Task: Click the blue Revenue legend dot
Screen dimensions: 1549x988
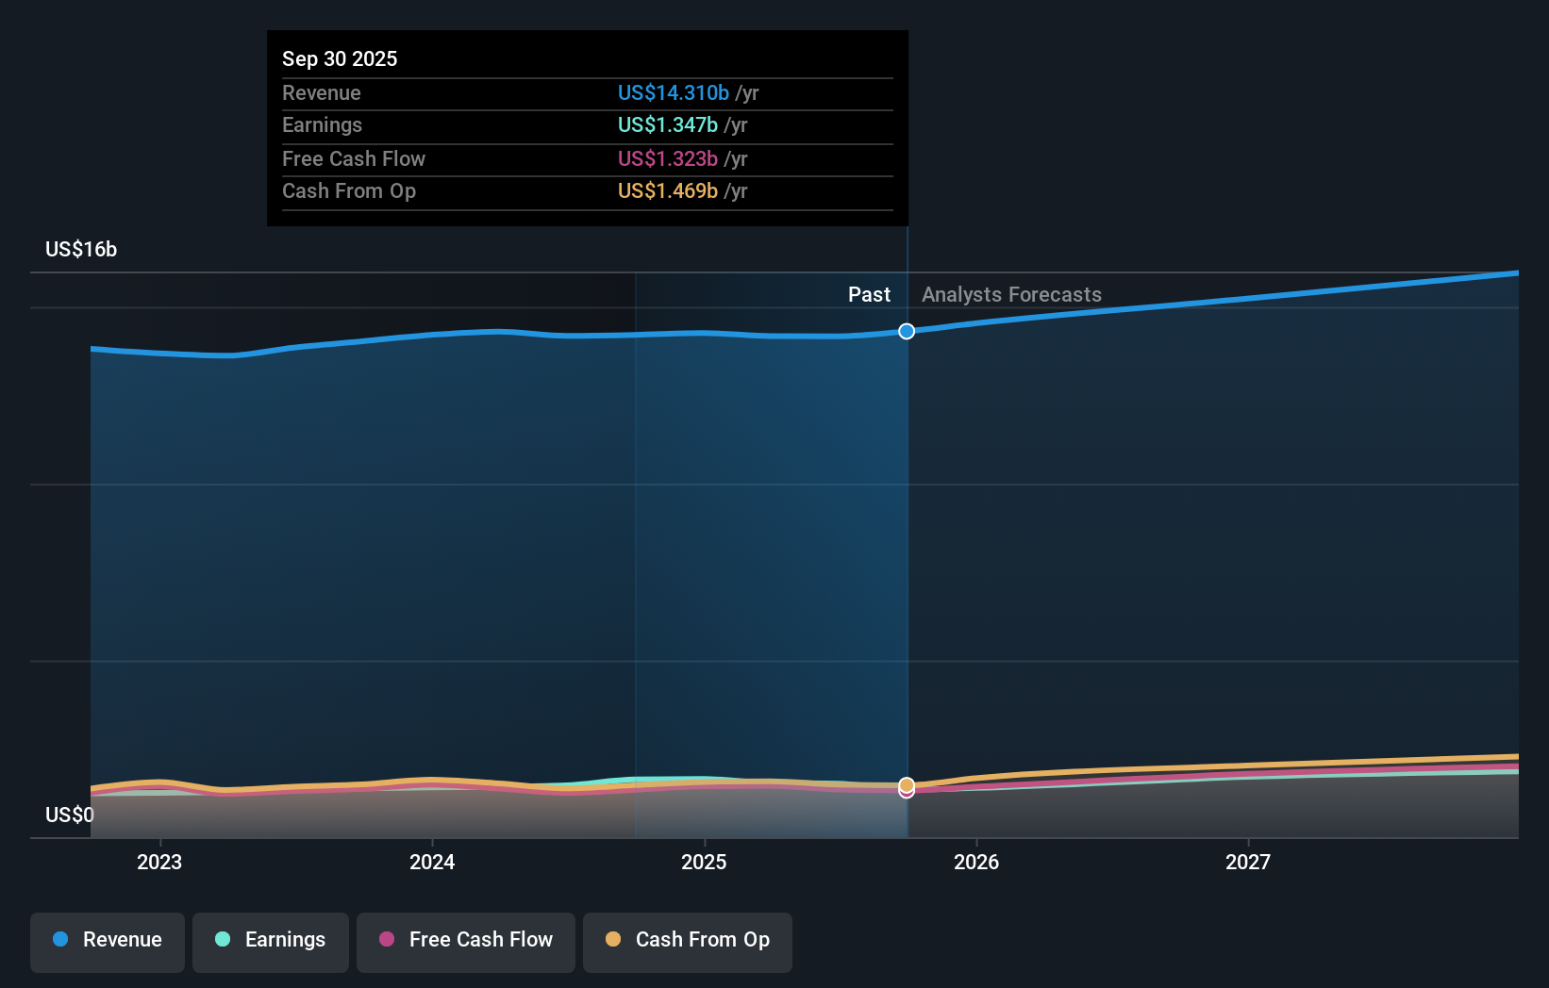Action: (x=59, y=940)
